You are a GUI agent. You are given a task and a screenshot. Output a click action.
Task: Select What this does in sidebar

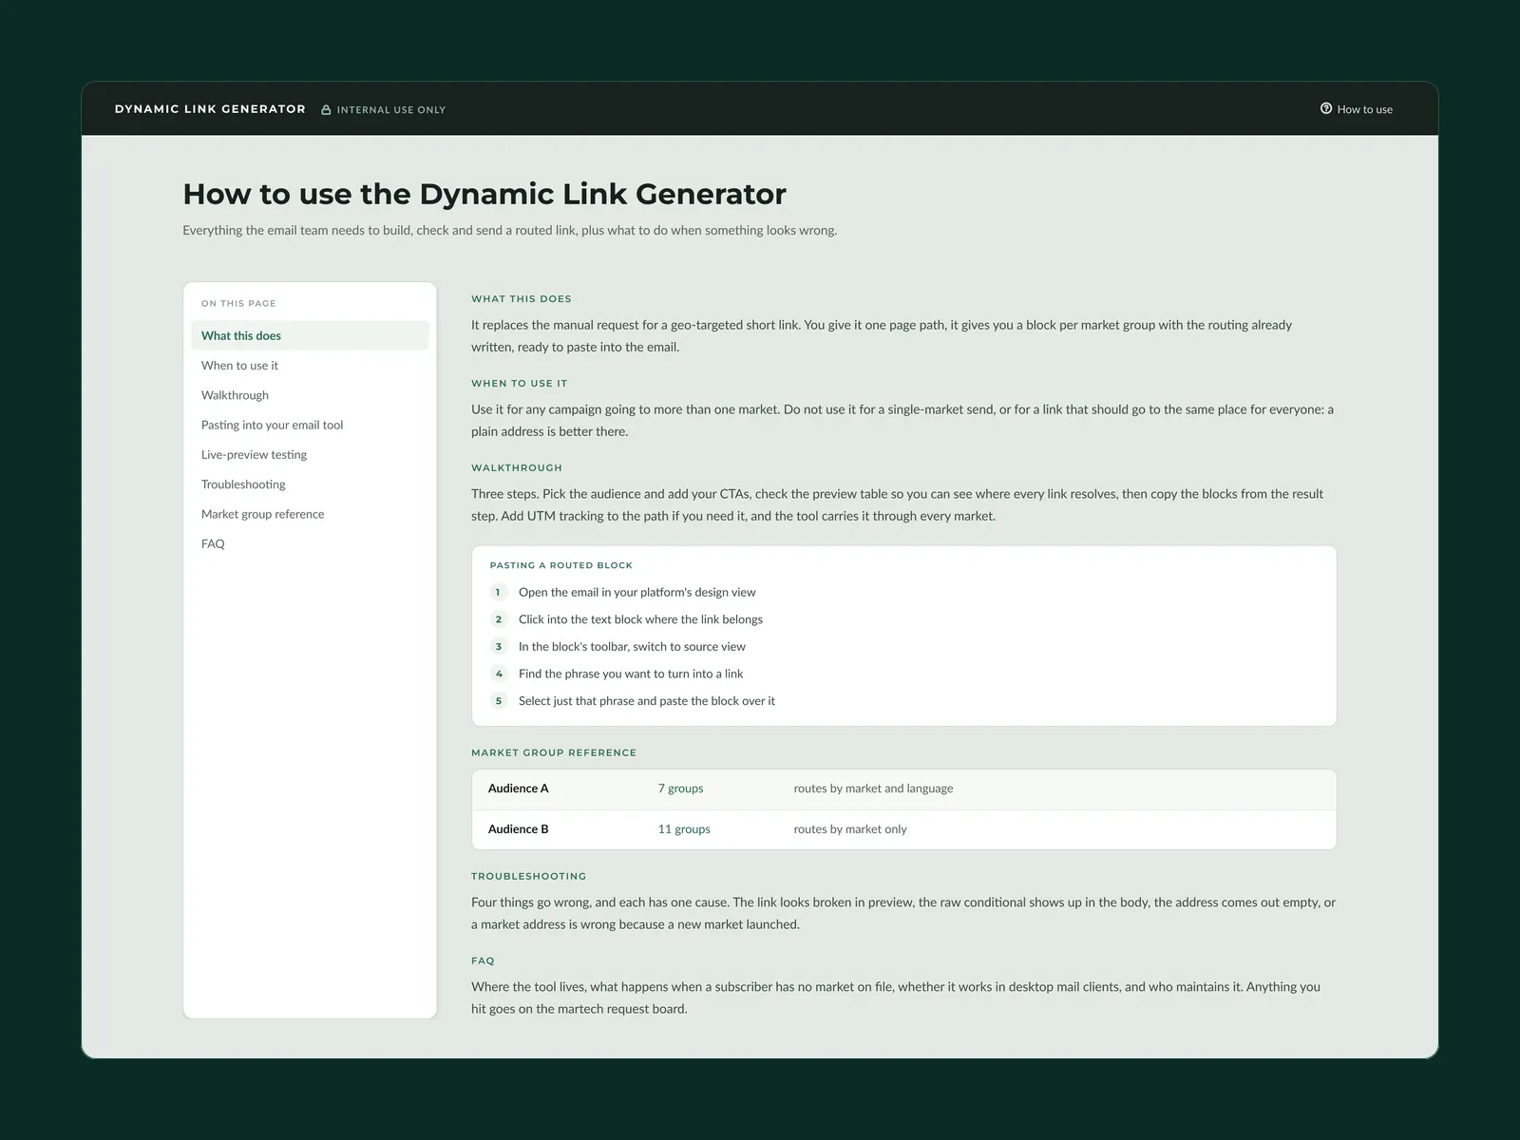click(x=310, y=335)
